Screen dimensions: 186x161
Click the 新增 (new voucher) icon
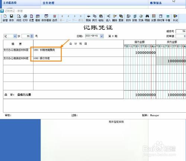coord(5,16)
